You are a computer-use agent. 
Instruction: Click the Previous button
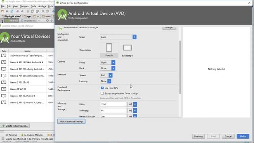tap(198, 136)
